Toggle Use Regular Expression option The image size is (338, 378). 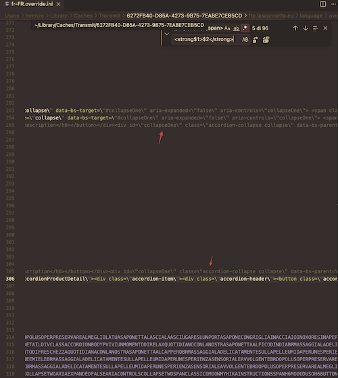(245, 28)
